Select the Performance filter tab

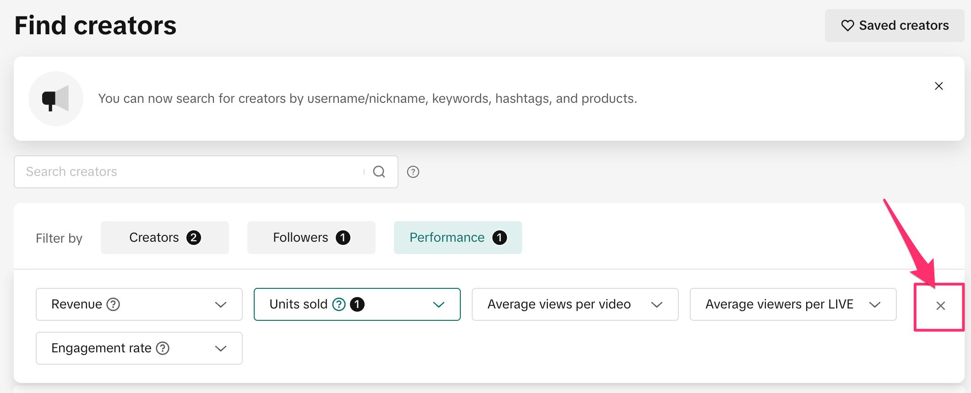[458, 238]
